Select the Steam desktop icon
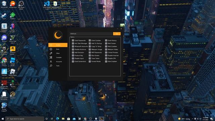Screen dimensions: 215x121 4,16
